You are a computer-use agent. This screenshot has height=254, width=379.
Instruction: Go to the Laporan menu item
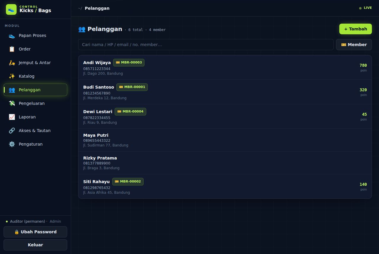(35, 117)
